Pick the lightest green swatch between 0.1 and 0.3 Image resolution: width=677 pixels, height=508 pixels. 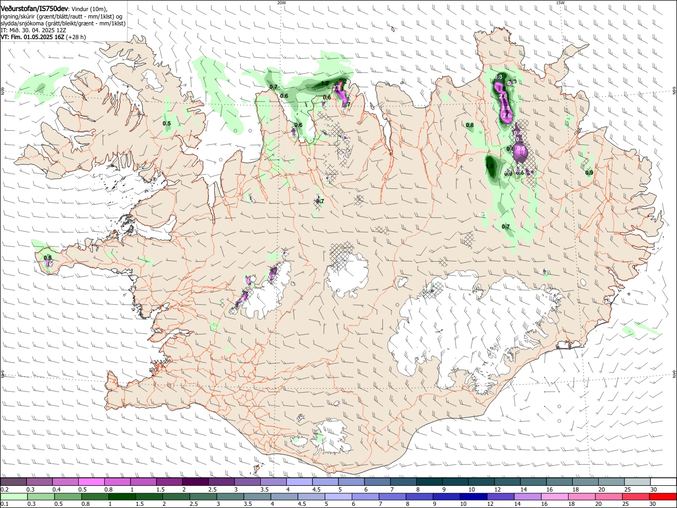13,497
